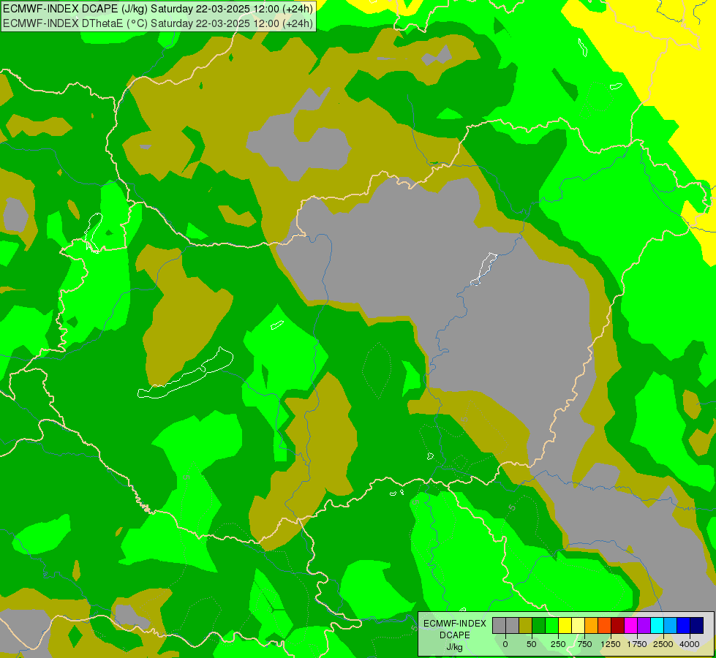
Task: Click the legend scale value 250
Action: 558,644
